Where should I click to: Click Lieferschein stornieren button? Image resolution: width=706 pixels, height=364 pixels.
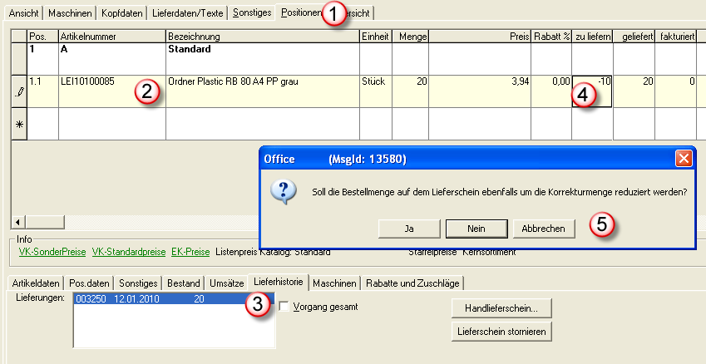click(501, 332)
